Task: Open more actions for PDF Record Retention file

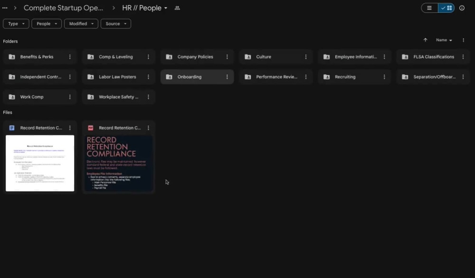Action: coord(148,128)
